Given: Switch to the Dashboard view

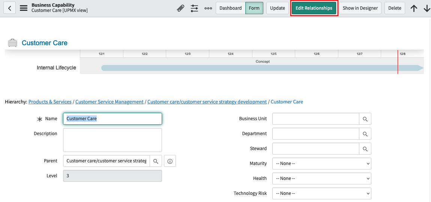Looking at the screenshot, I should 230,8.
